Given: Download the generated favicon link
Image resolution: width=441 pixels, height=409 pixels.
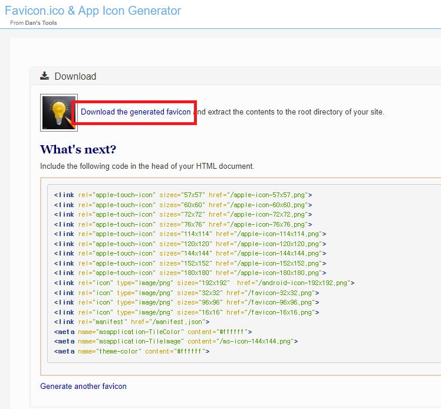Looking at the screenshot, I should pos(136,112).
